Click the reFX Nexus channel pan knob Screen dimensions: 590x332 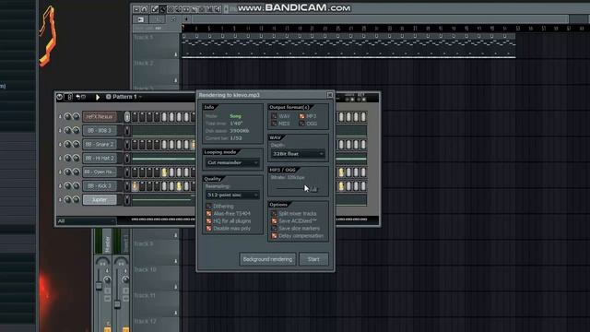click(x=67, y=117)
